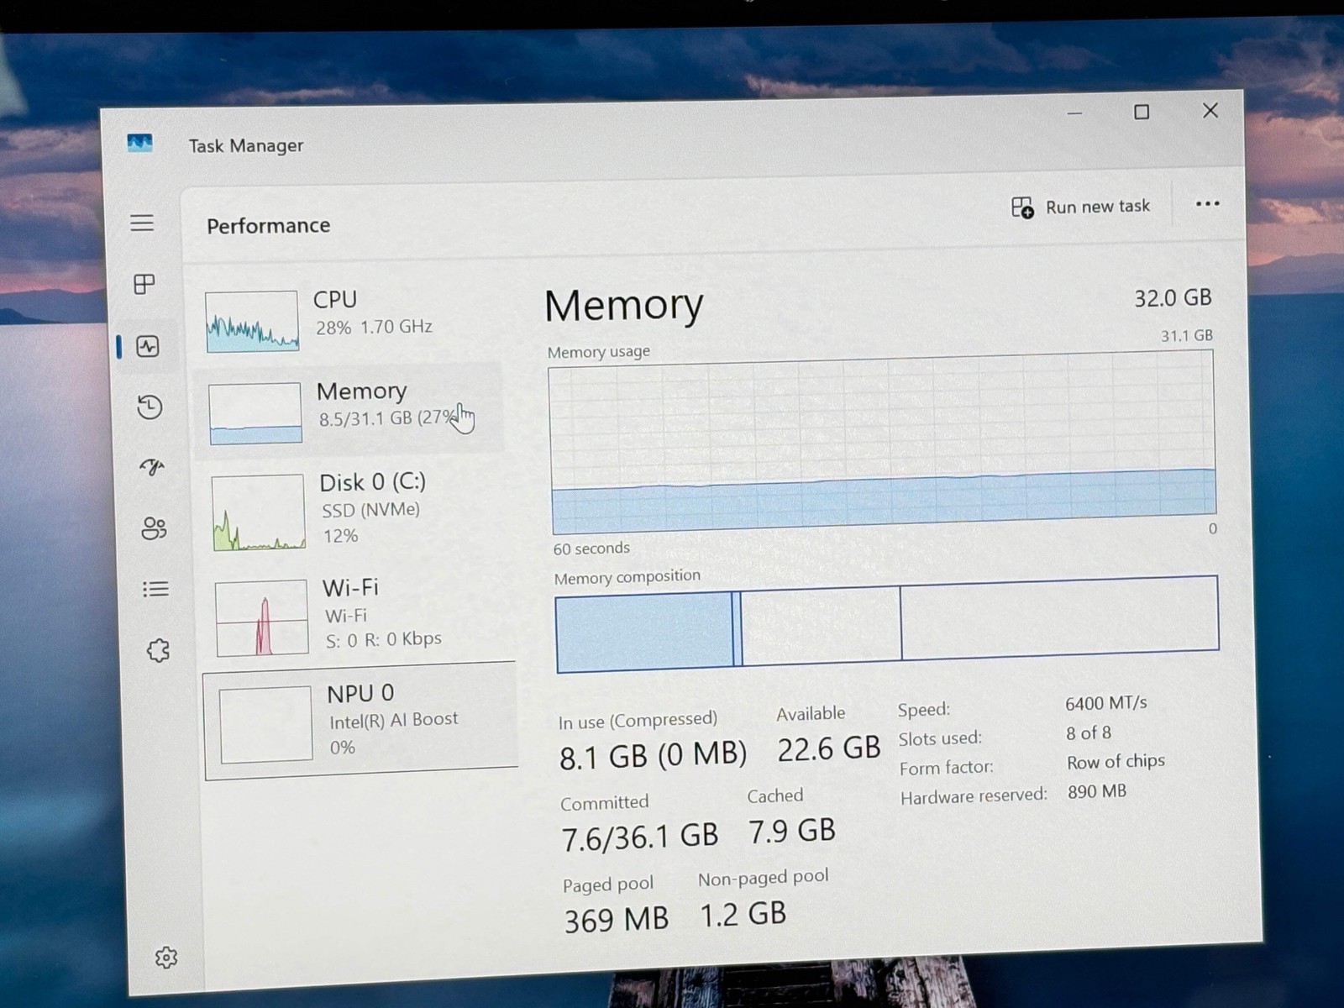Open the three-dot more options menu

coord(1207,204)
